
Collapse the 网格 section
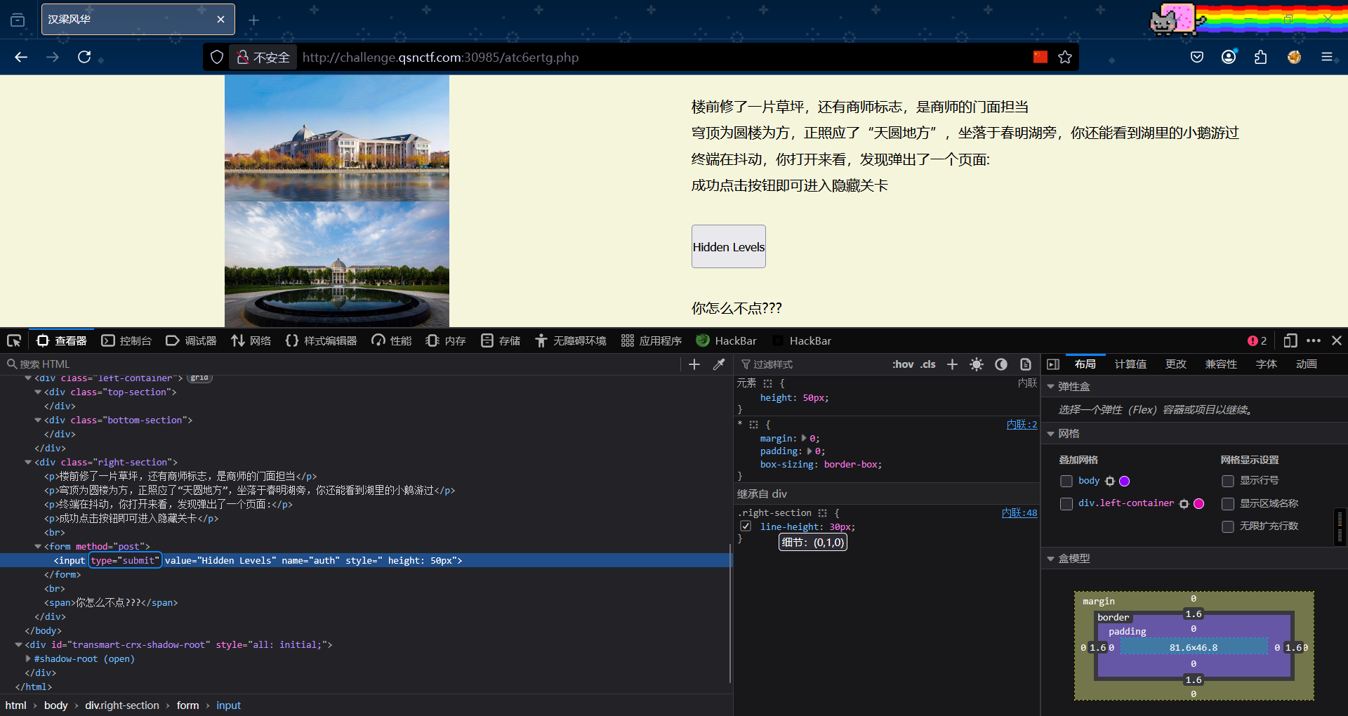pyautogui.click(x=1051, y=434)
